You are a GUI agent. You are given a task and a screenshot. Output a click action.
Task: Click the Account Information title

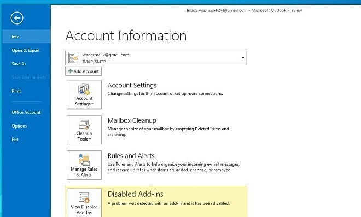coord(126,36)
